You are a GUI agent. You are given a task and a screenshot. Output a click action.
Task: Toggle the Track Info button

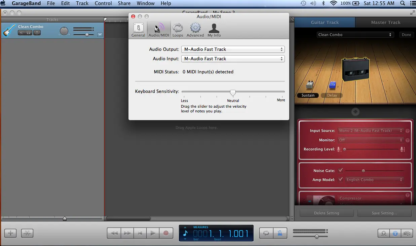click(395, 233)
